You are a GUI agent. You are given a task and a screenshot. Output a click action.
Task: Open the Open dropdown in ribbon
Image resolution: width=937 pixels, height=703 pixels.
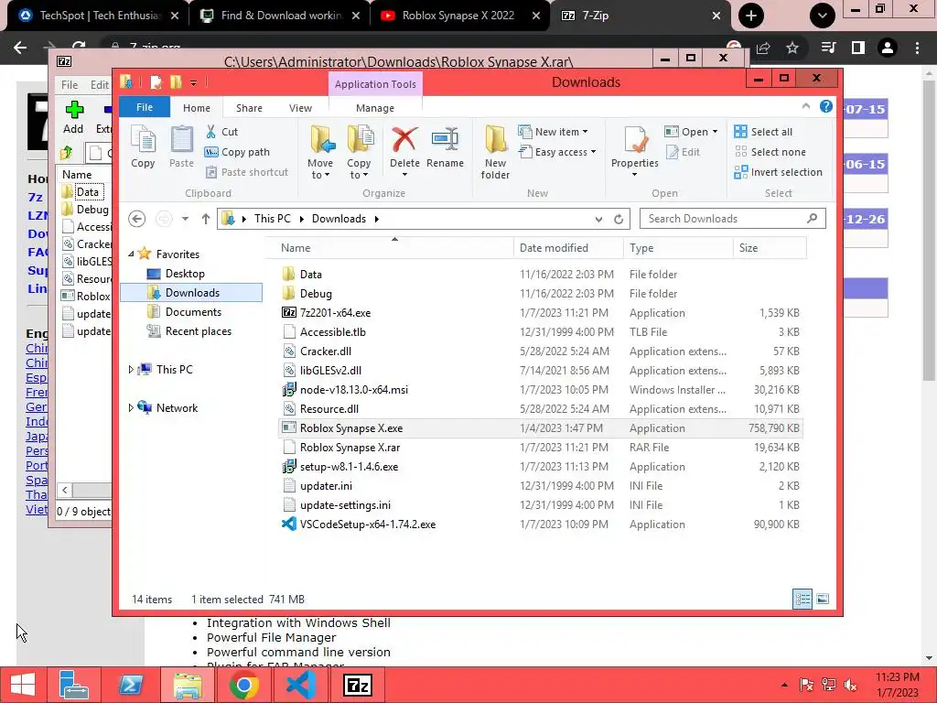[692, 132]
